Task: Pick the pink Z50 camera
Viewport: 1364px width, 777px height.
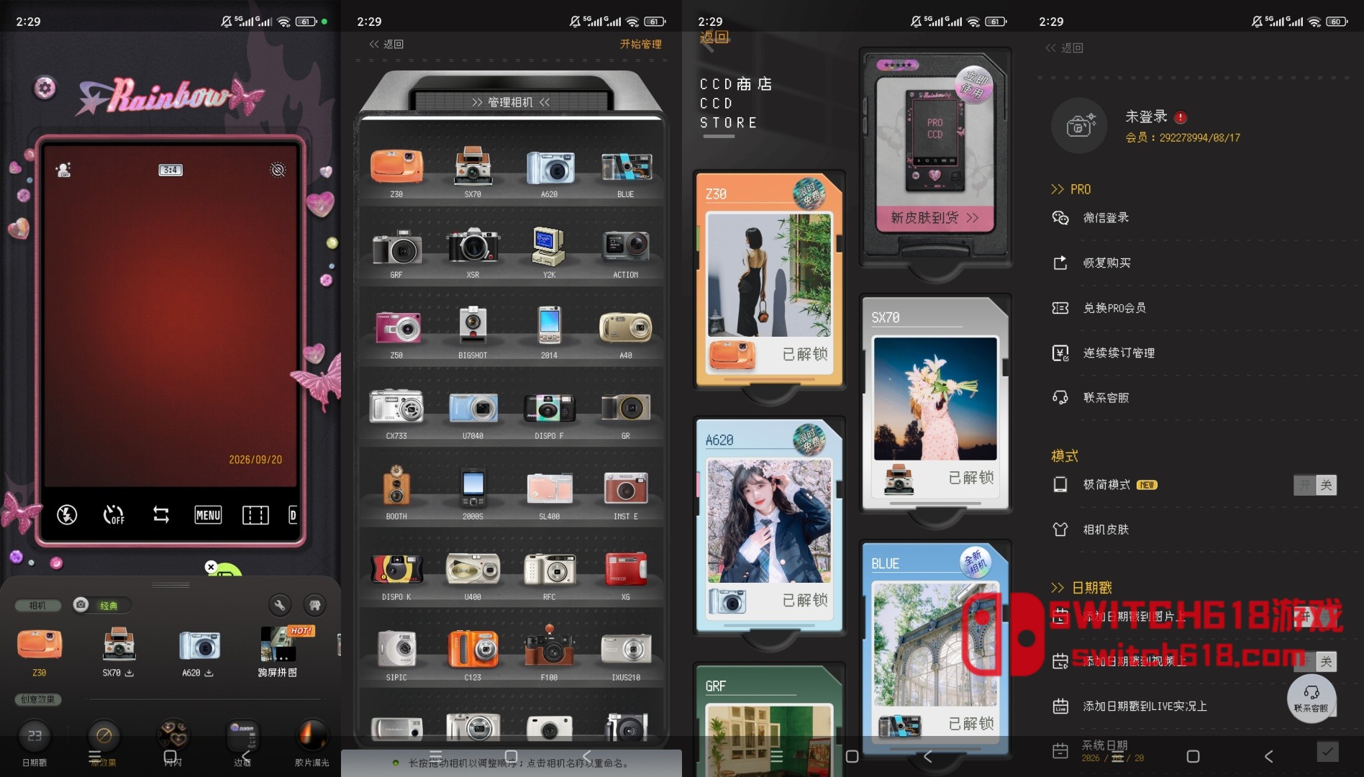Action: point(396,335)
